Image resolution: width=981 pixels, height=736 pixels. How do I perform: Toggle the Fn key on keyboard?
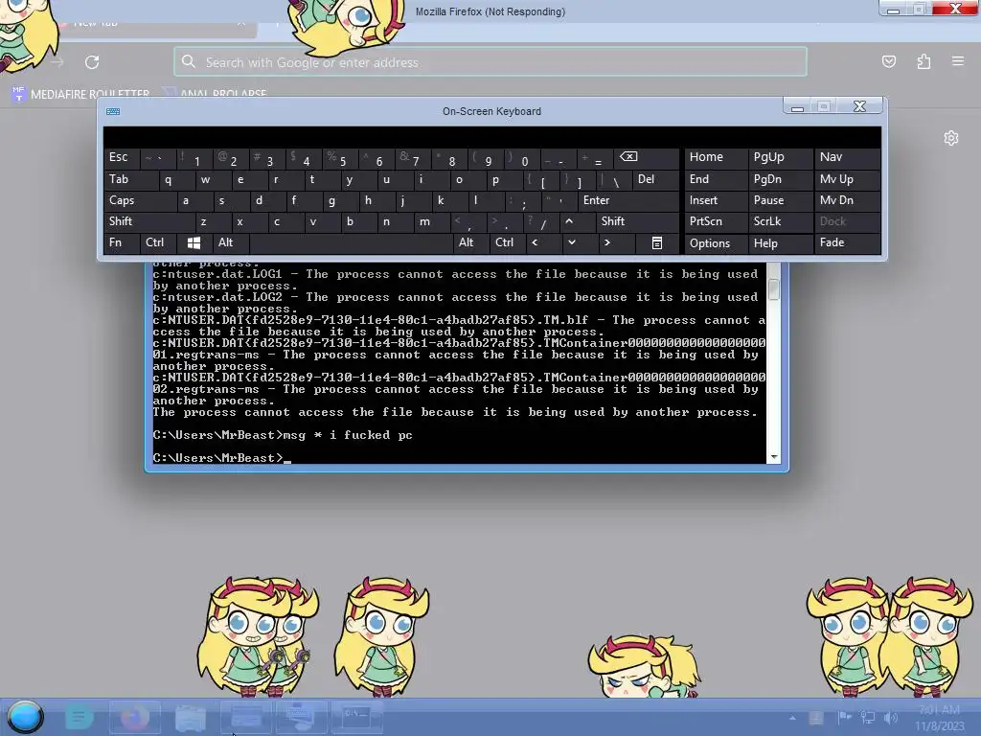tap(122, 242)
